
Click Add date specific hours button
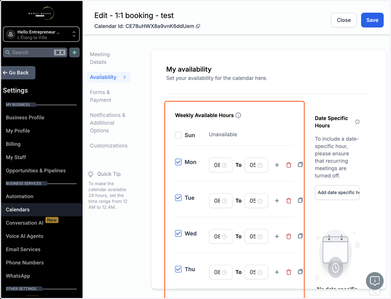337,192
